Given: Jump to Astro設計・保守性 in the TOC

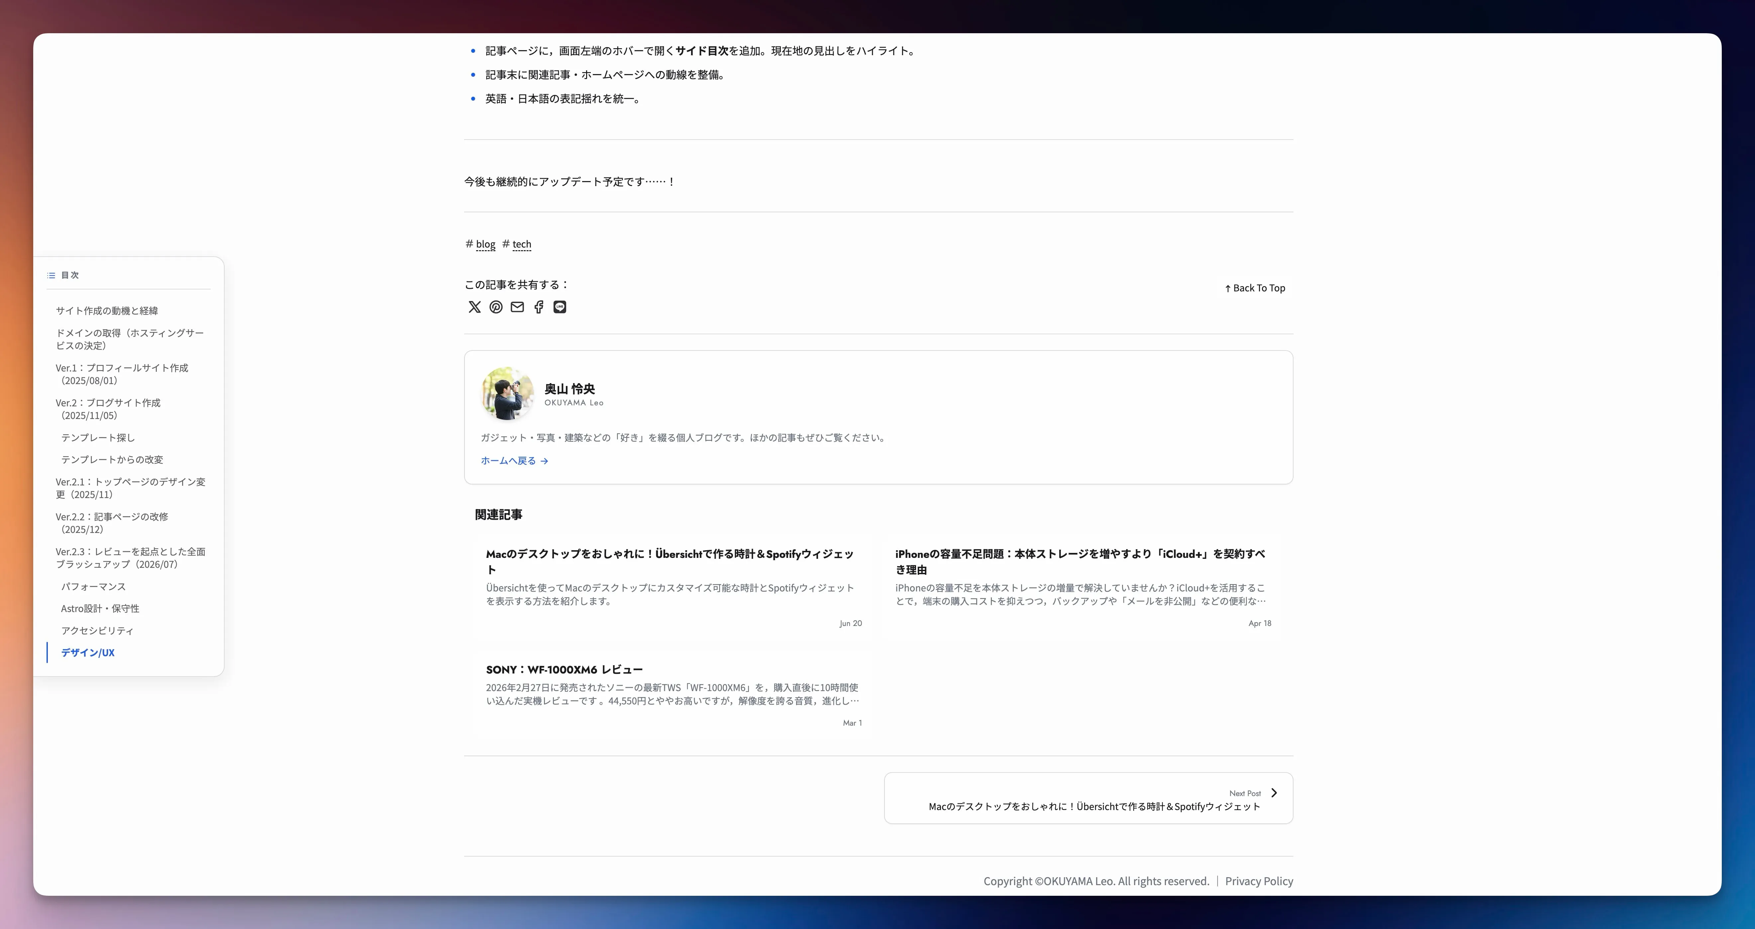Looking at the screenshot, I should coord(100,609).
